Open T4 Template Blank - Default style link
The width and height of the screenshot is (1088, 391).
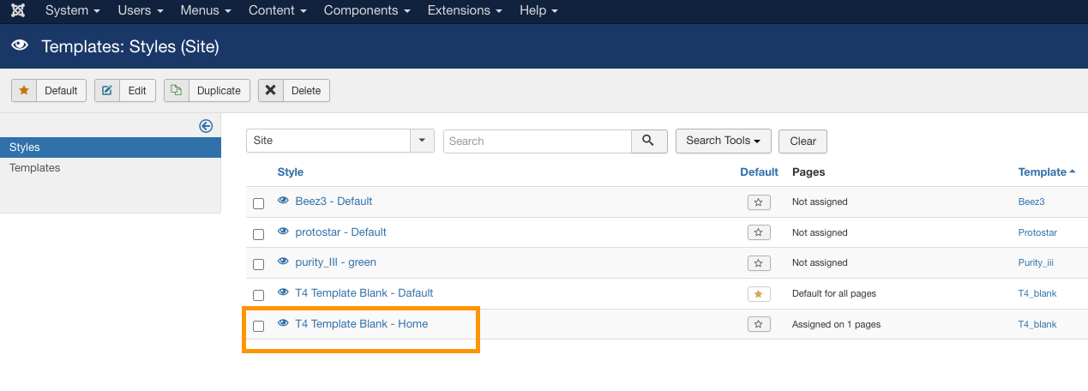pos(364,293)
